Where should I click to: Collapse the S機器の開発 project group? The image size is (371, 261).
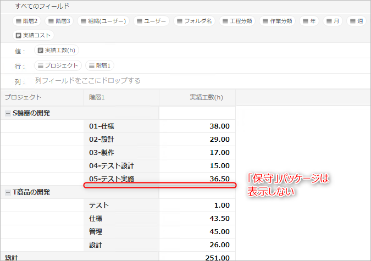7,113
